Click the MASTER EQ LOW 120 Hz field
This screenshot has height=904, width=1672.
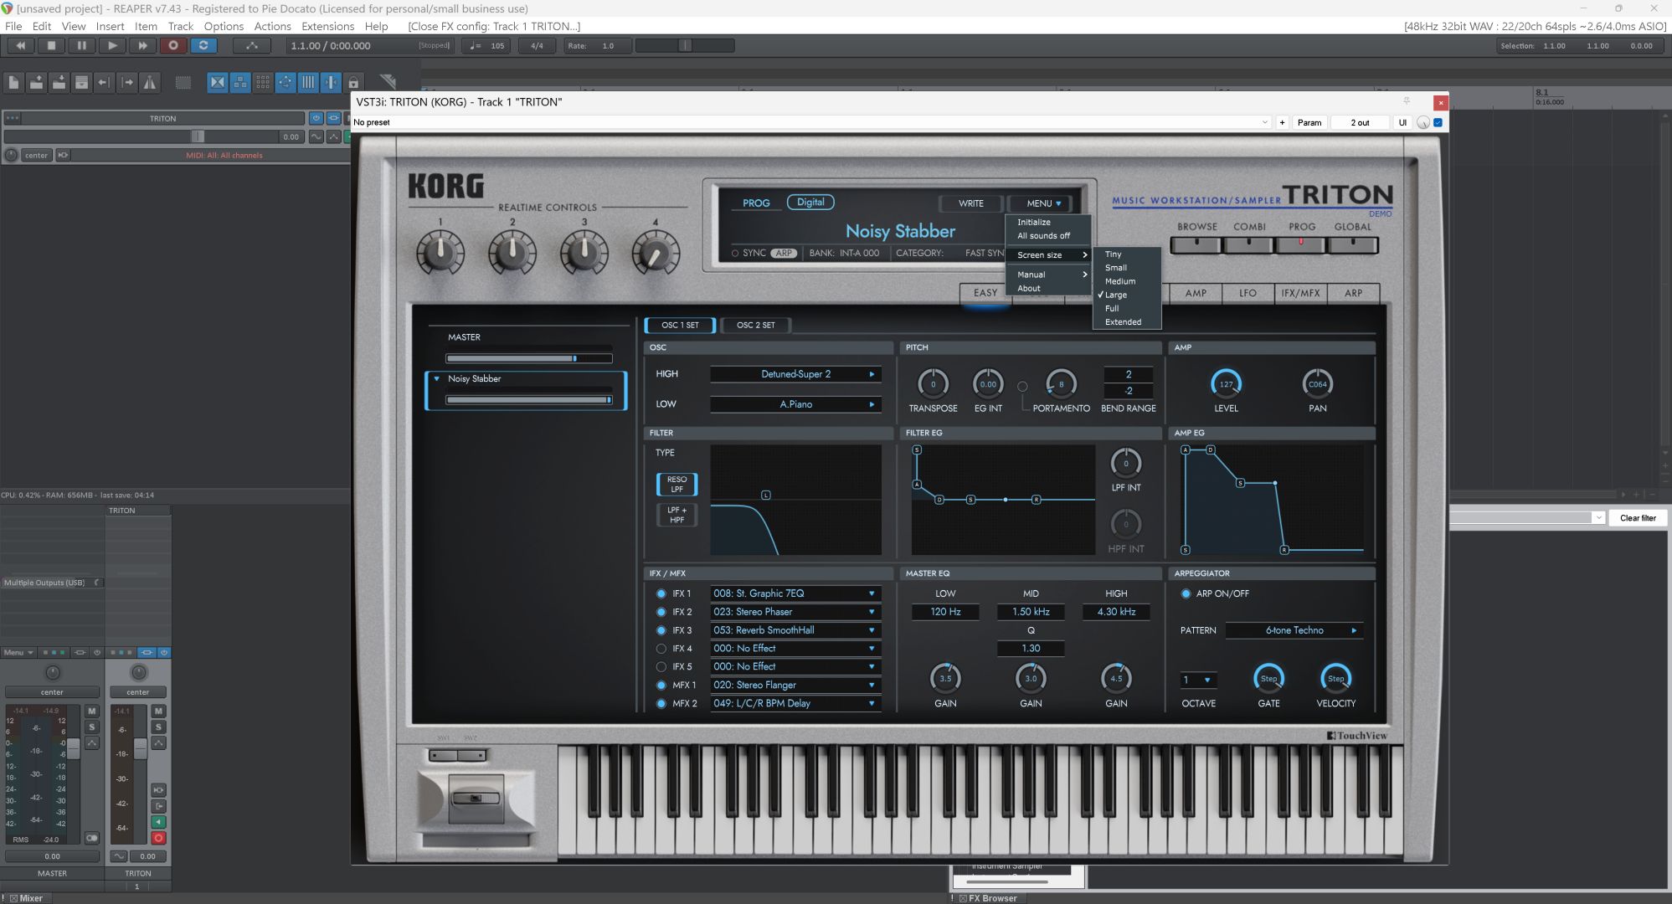point(945,612)
